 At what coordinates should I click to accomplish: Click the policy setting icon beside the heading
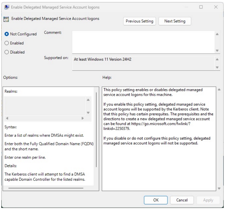[6, 19]
